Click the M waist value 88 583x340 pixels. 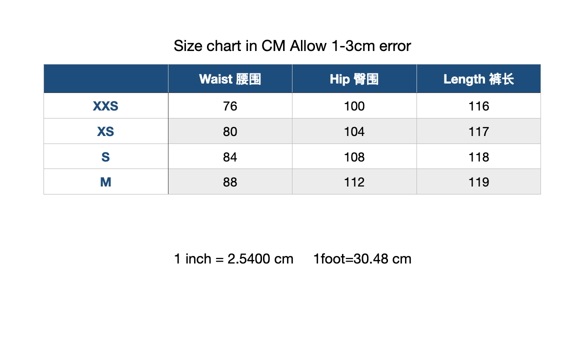pos(230,182)
